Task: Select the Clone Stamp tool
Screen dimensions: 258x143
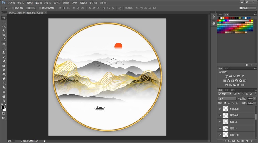Action: point(4,53)
